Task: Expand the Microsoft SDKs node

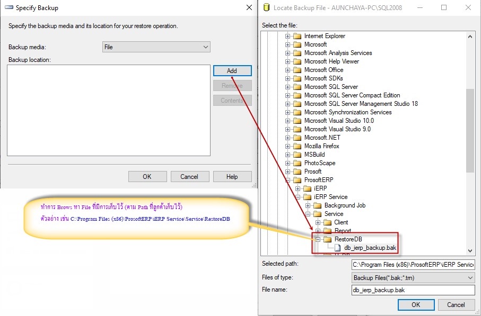Action: (287, 78)
